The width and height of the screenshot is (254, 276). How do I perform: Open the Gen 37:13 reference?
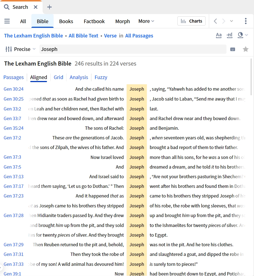click(13, 177)
